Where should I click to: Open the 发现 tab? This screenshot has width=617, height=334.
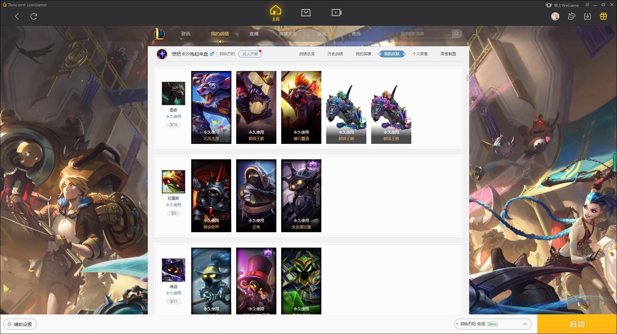tap(322, 34)
